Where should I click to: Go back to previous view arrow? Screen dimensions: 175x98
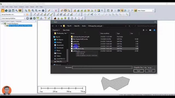(x=40, y=11)
